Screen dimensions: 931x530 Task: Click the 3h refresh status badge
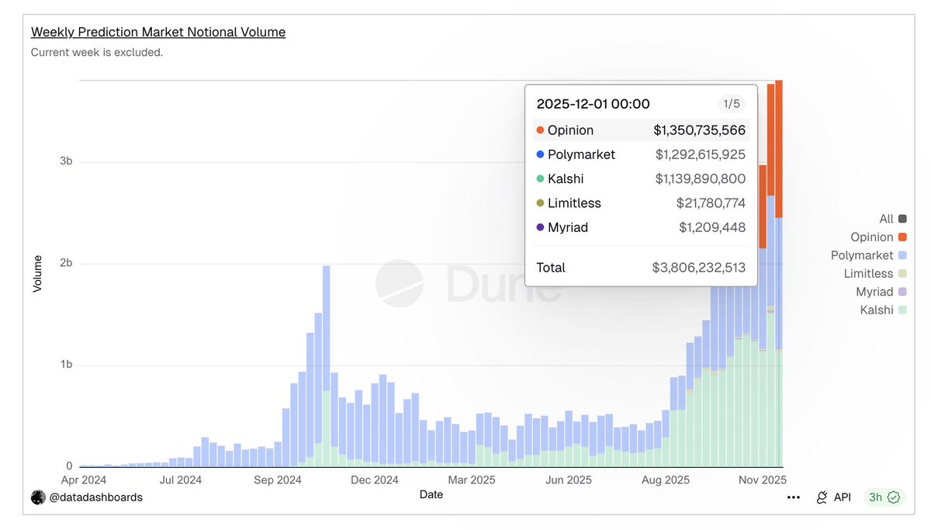(x=884, y=497)
